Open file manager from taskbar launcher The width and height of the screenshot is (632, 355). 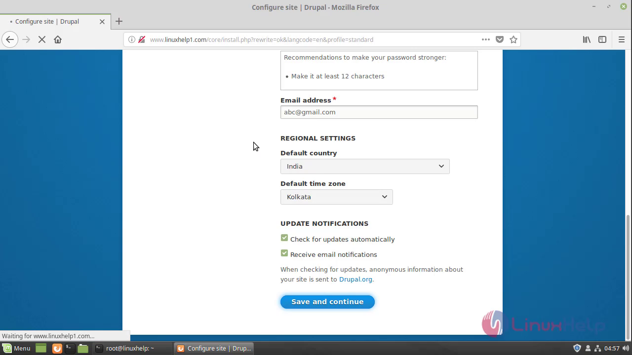(83, 348)
